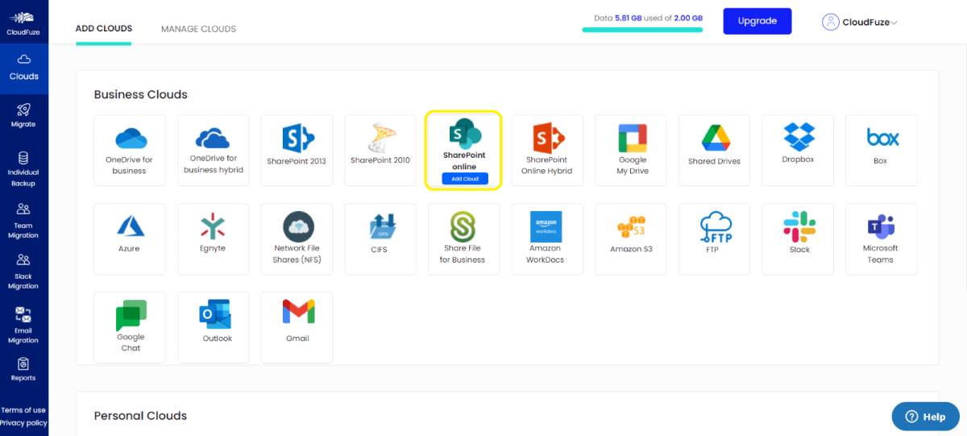
Task: Switch to the MANAGE CLOUDS tab
Action: tap(198, 29)
